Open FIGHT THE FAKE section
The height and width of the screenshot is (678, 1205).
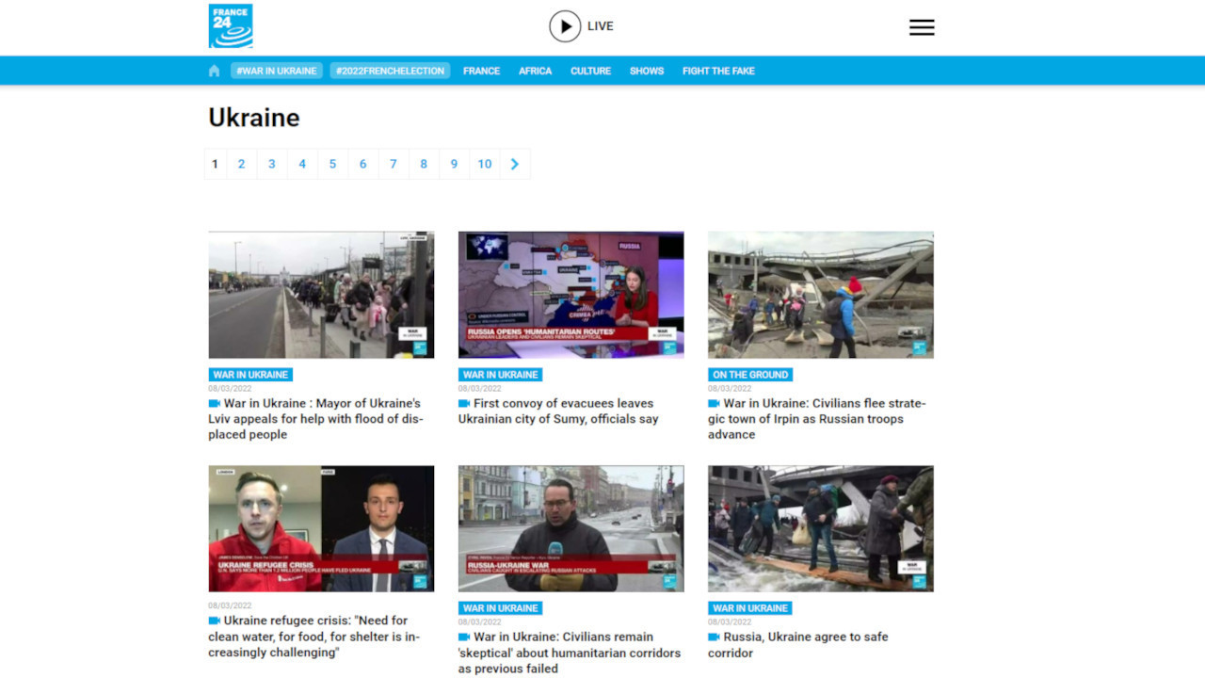(718, 71)
